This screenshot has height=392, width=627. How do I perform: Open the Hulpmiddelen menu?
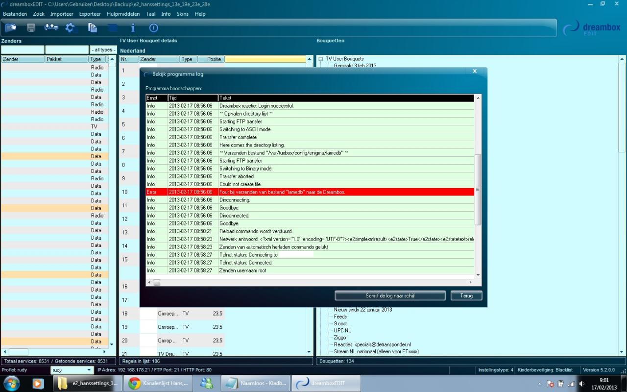pos(123,14)
